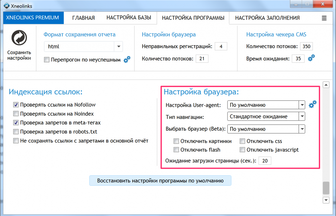Click the Настройка чекера CMS heading
Image resolution: width=336 pixels, height=216 pixels.
[x=276, y=34]
